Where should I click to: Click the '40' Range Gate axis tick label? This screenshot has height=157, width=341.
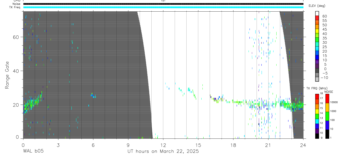(16, 71)
